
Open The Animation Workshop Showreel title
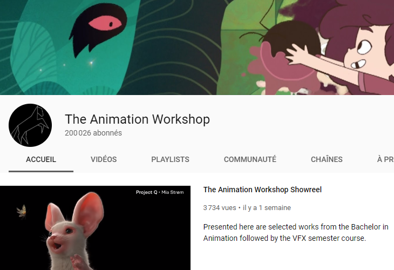click(x=262, y=190)
